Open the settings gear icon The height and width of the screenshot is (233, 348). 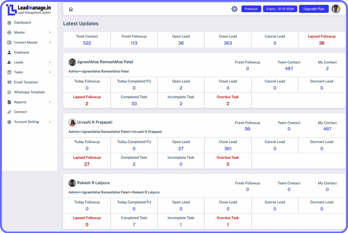pyautogui.click(x=234, y=9)
